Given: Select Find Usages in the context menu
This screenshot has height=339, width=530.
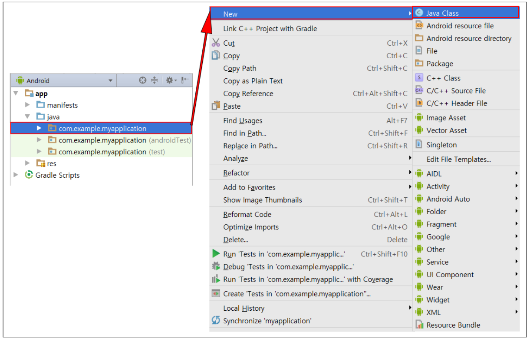Looking at the screenshot, I should pos(311,120).
